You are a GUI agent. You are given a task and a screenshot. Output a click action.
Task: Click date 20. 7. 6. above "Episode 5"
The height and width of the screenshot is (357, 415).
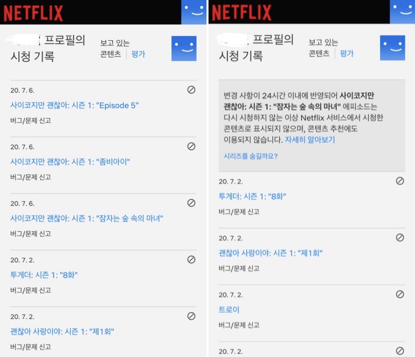click(23, 91)
